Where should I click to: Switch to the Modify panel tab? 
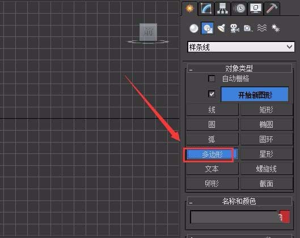click(206, 9)
